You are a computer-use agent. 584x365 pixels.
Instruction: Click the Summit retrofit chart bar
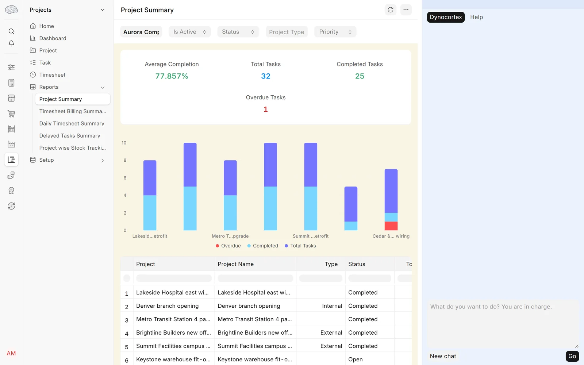coord(311,187)
